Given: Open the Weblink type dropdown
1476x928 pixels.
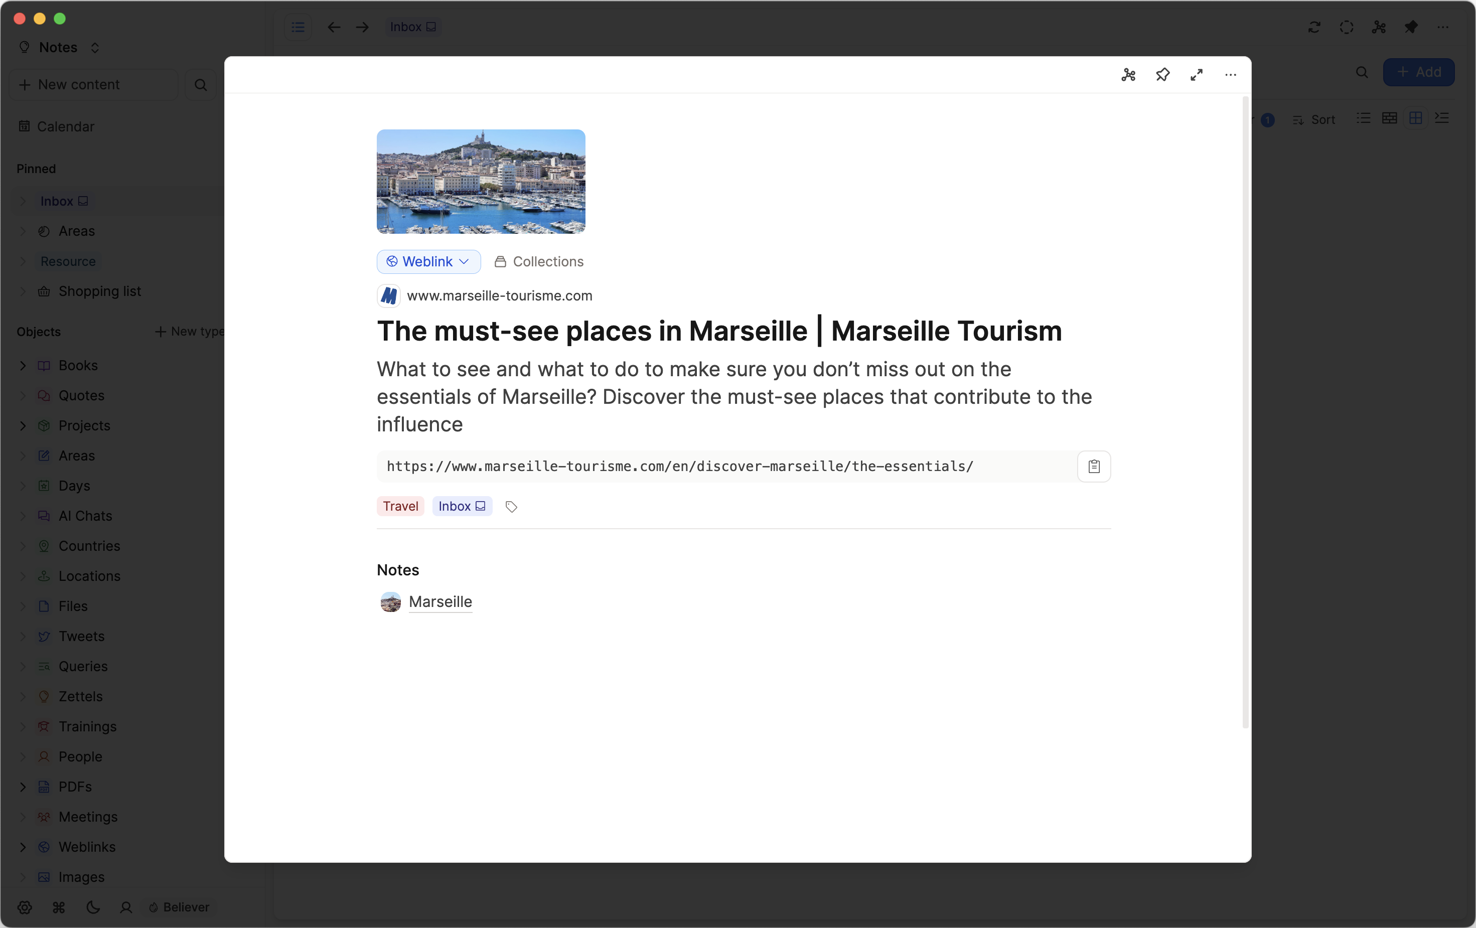Looking at the screenshot, I should pyautogui.click(x=428, y=262).
